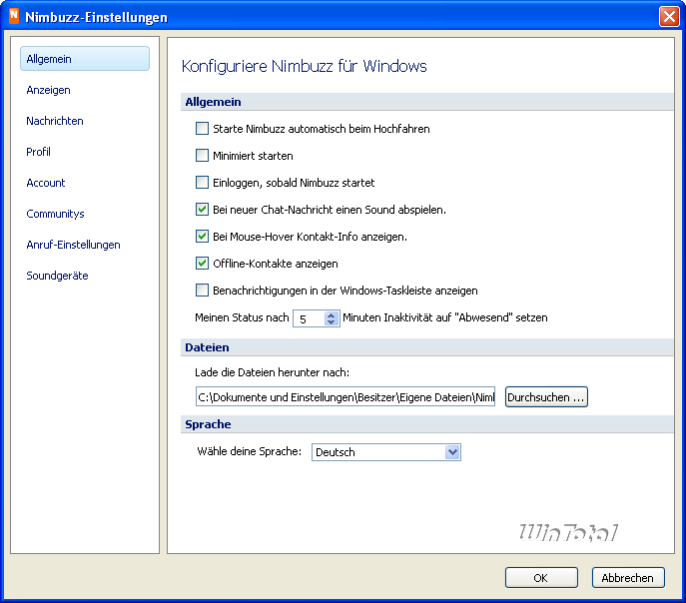Select Account in the sidebar

[x=46, y=183]
